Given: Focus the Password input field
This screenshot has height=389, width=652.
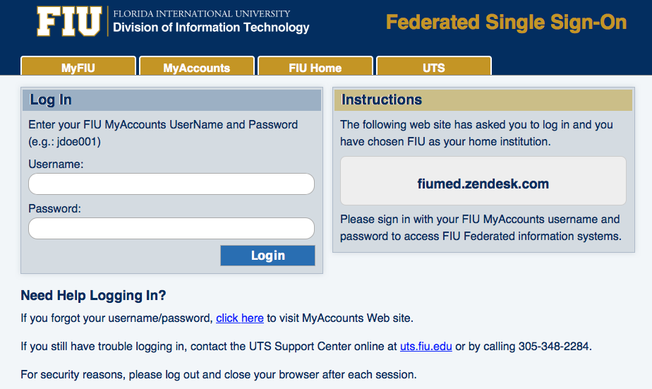Looking at the screenshot, I should pos(171,229).
